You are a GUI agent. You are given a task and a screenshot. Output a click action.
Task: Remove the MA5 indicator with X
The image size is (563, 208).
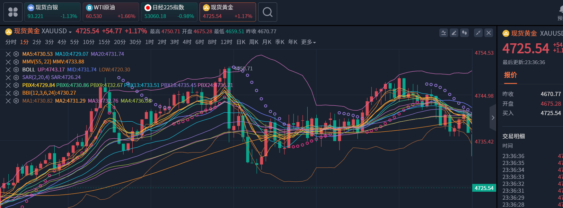click(x=8, y=54)
